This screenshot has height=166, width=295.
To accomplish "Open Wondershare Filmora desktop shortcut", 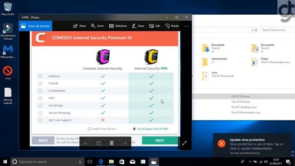I will tap(8, 32).
